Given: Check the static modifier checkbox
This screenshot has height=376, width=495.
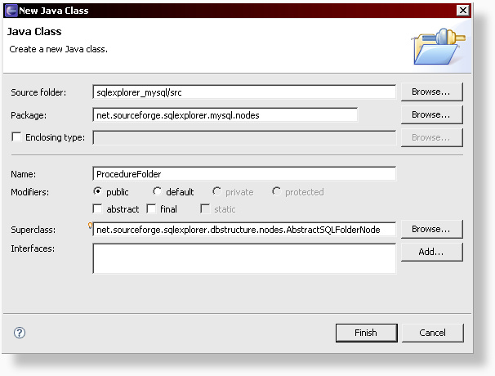Looking at the screenshot, I should point(205,209).
